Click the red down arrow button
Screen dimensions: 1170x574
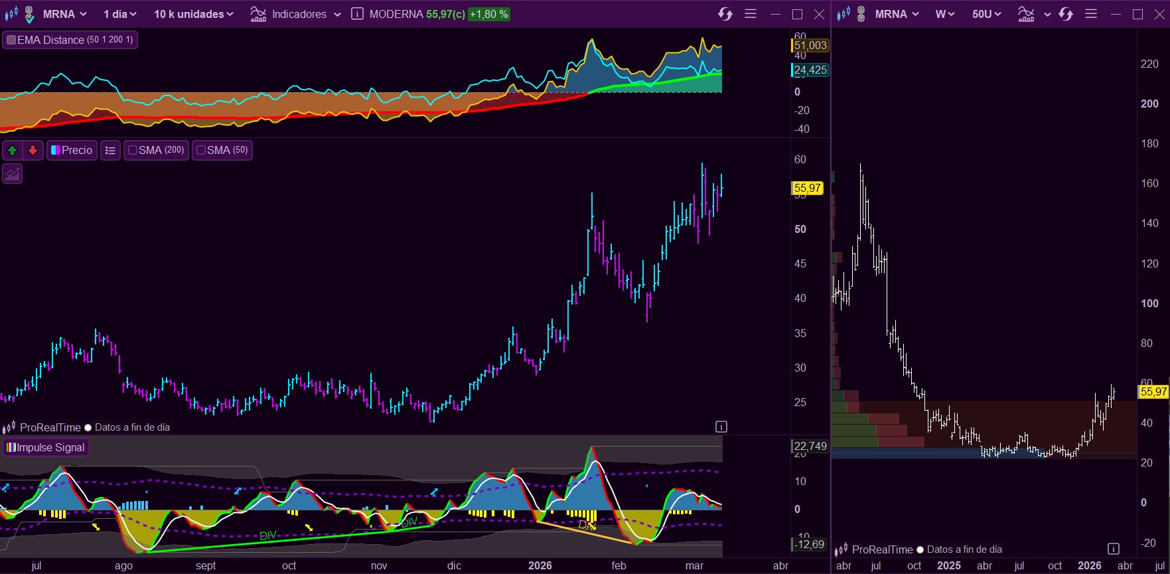pyautogui.click(x=33, y=151)
